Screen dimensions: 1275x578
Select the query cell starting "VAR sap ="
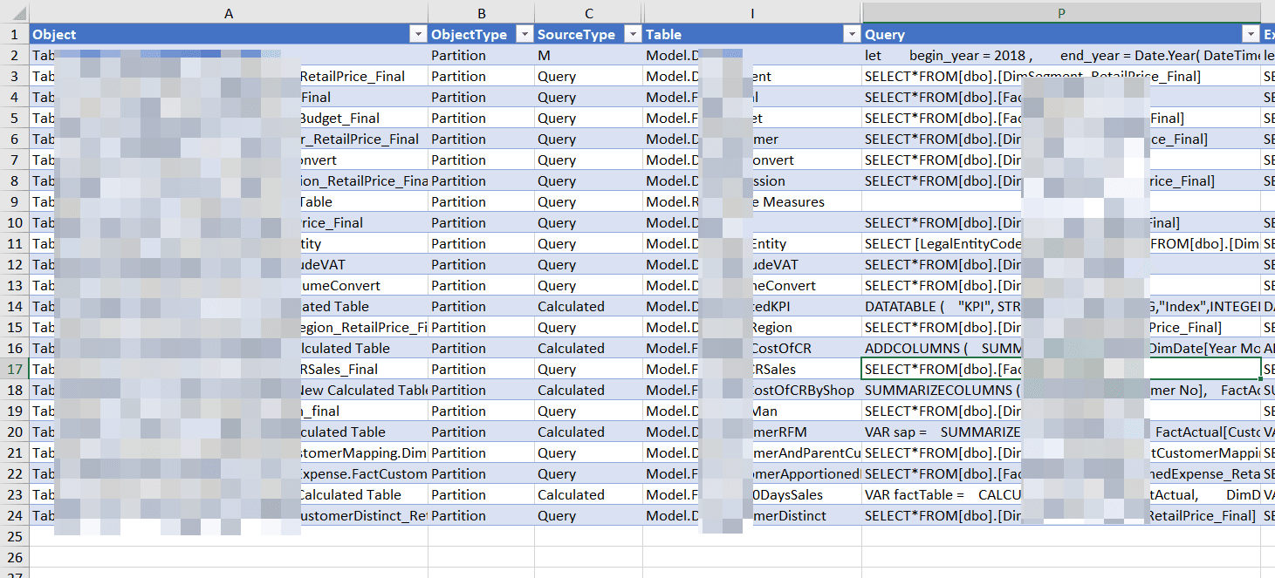[x=1061, y=432]
